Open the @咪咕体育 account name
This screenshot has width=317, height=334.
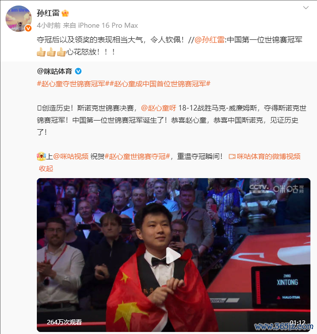tap(55, 71)
